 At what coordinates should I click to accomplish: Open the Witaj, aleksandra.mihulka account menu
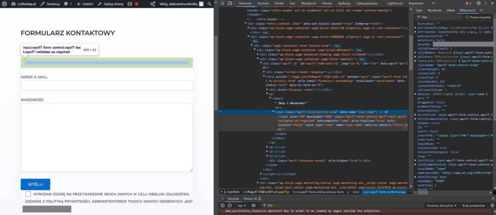point(182,4)
